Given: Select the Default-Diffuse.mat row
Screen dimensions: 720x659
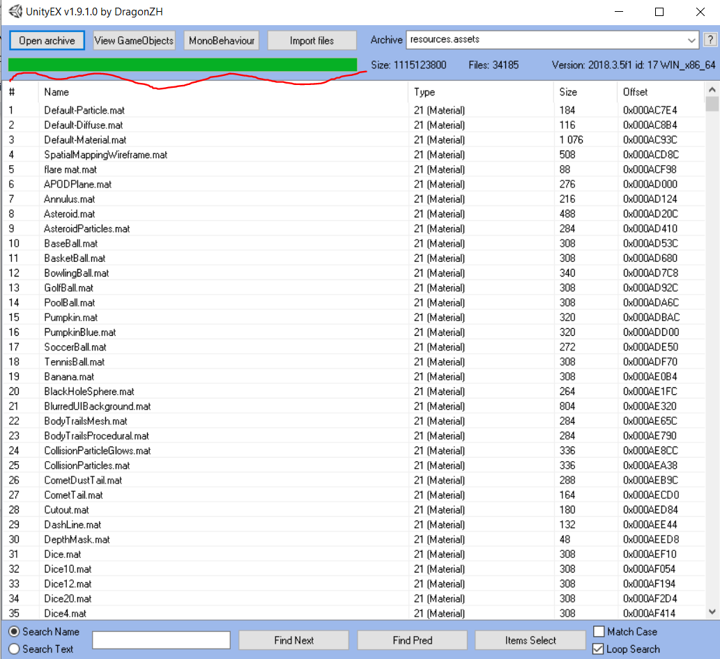Looking at the screenshot, I should coord(354,125).
